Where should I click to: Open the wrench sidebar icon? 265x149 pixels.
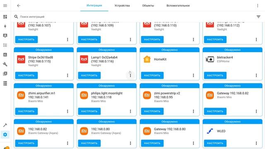5,64
